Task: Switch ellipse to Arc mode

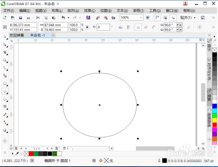Action: (x=153, y=27)
